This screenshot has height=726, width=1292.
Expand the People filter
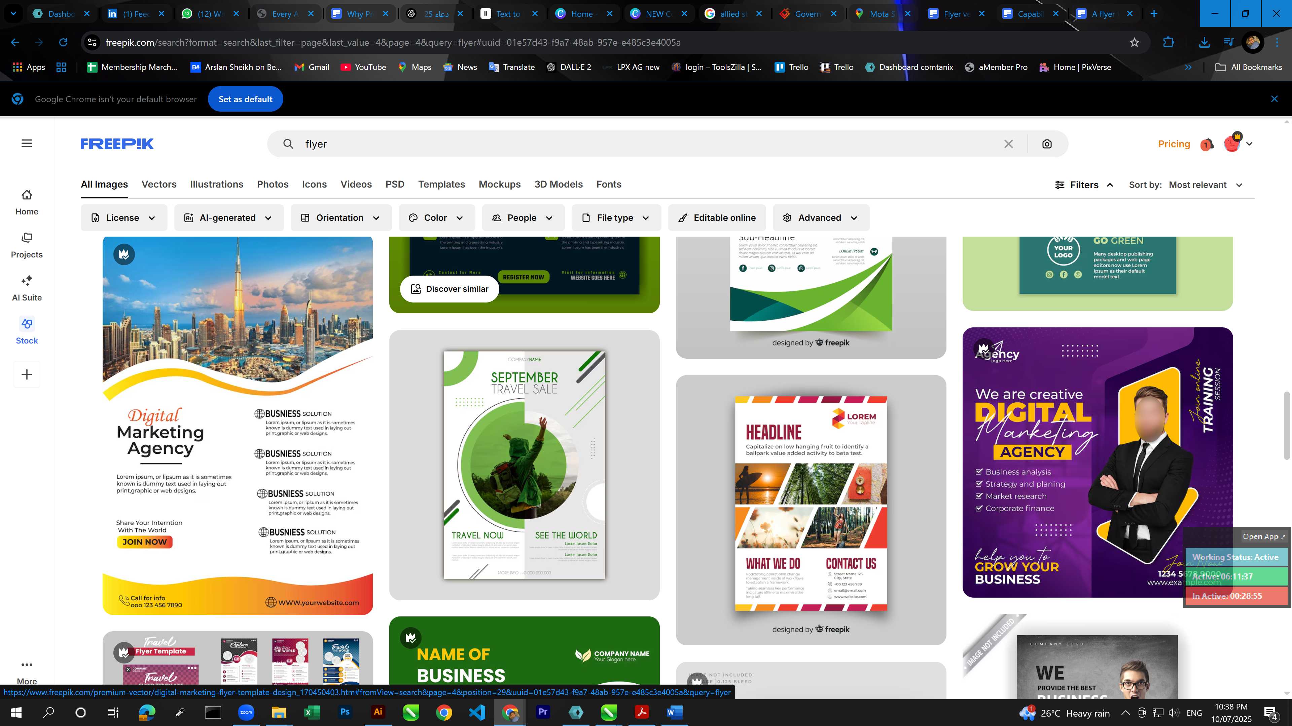523,217
